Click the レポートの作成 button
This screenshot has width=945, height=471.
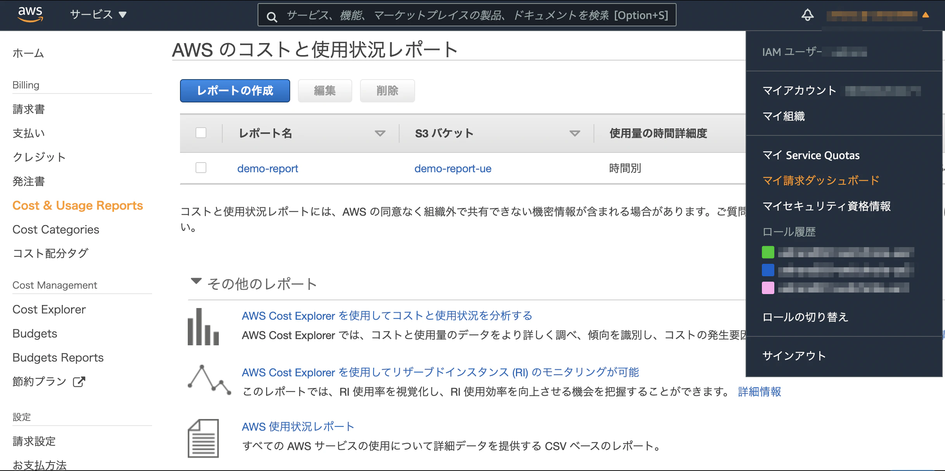click(x=235, y=91)
